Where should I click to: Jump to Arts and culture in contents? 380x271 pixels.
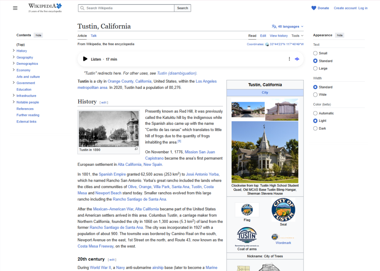pyautogui.click(x=28, y=77)
